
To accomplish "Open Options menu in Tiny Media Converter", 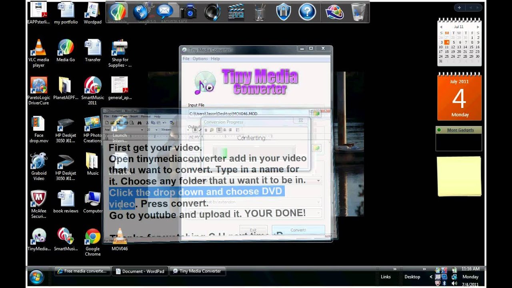I will [200, 58].
